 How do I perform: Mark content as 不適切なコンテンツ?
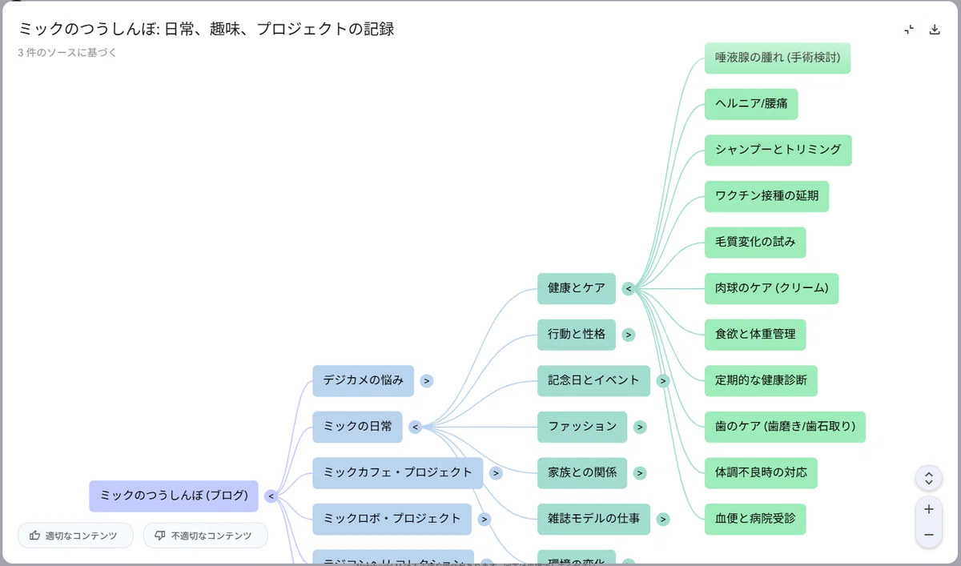[x=206, y=536]
